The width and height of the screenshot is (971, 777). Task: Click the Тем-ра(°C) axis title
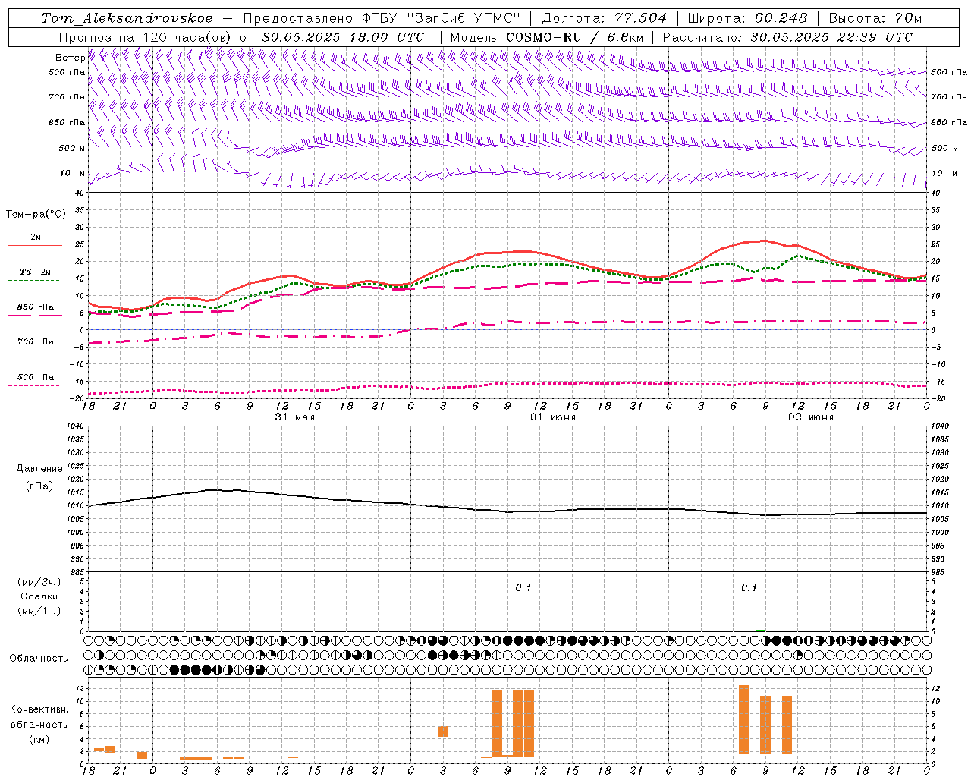[36, 214]
